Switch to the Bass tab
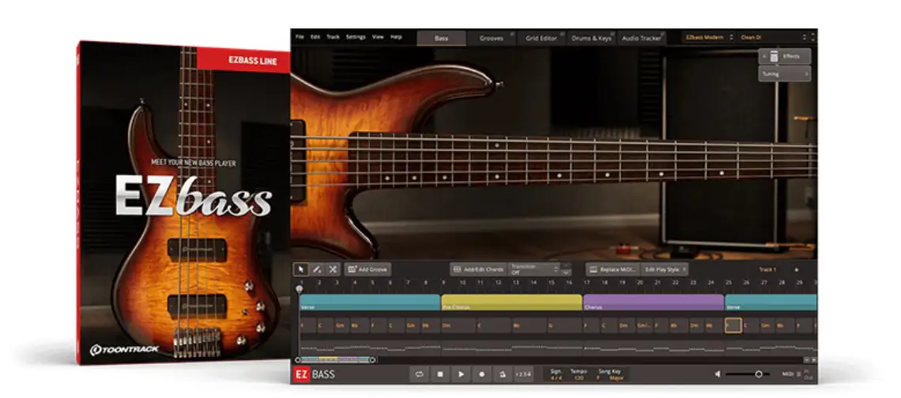This screenshot has height=398, width=901. (441, 38)
